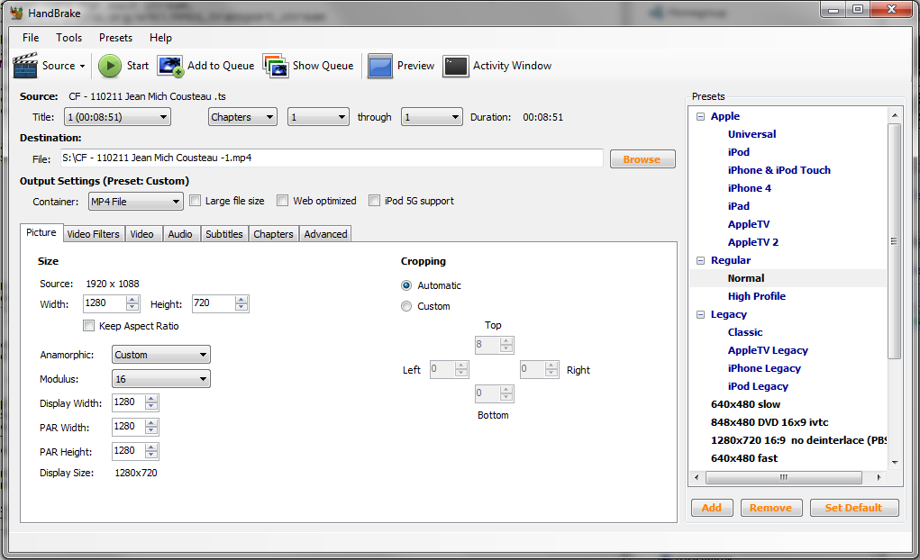Click the PAR Height stepper
920x560 pixels.
point(151,451)
